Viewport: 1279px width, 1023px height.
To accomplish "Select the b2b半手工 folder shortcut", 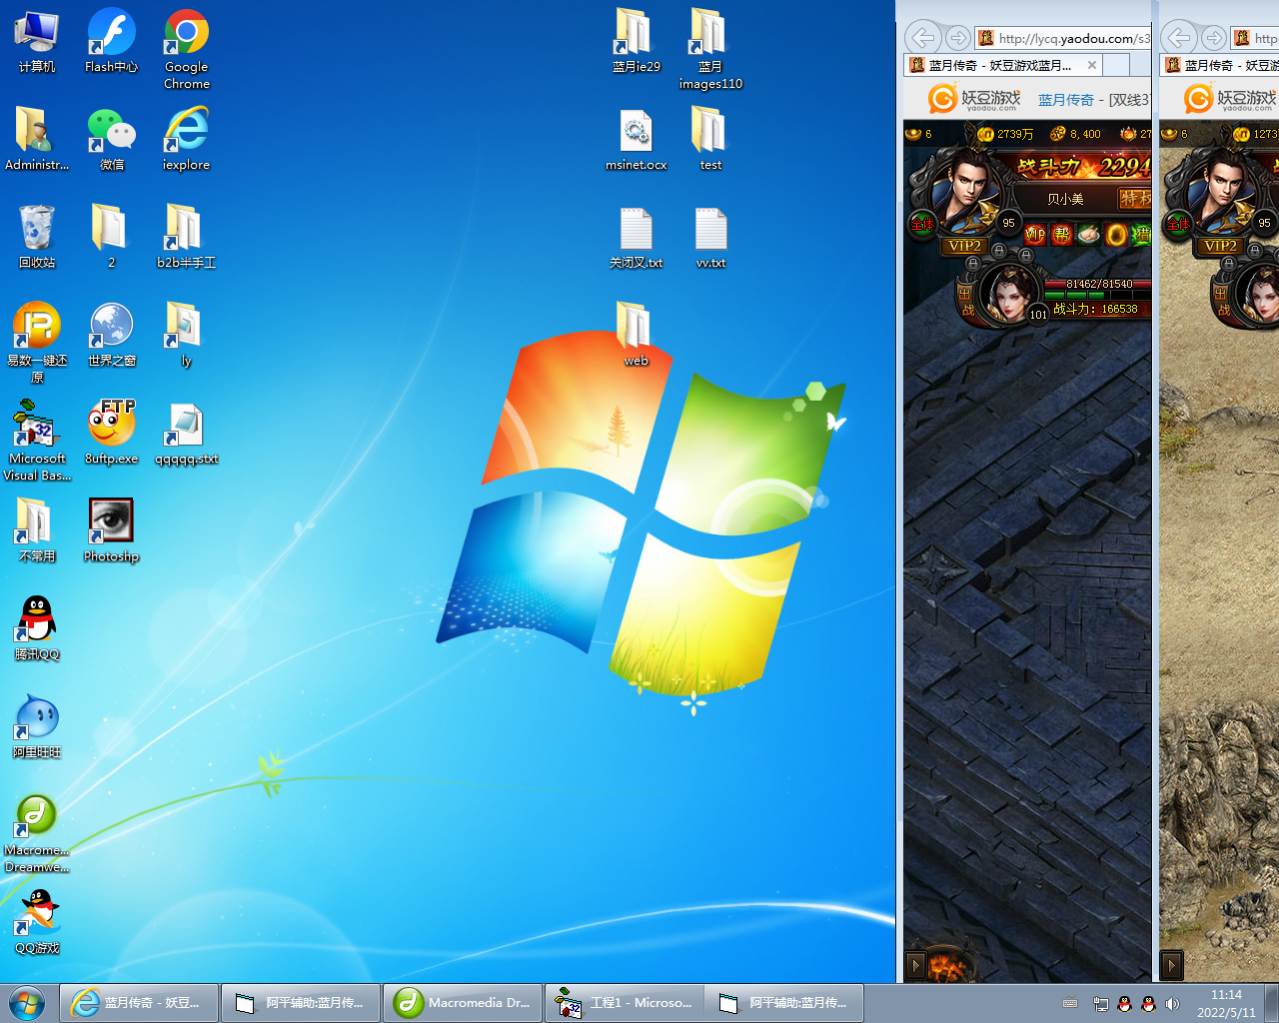I will pyautogui.click(x=187, y=238).
